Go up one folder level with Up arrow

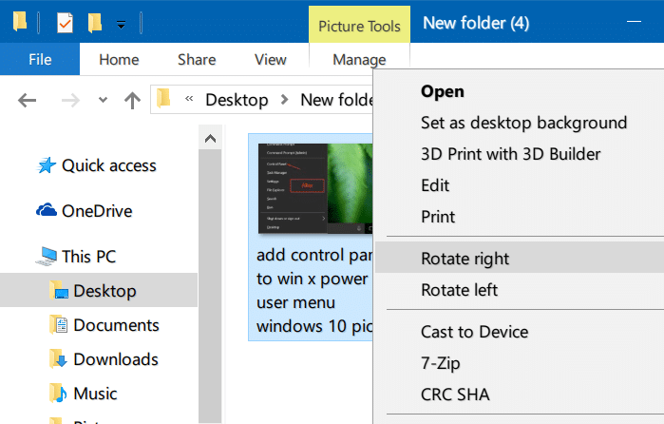tap(133, 101)
